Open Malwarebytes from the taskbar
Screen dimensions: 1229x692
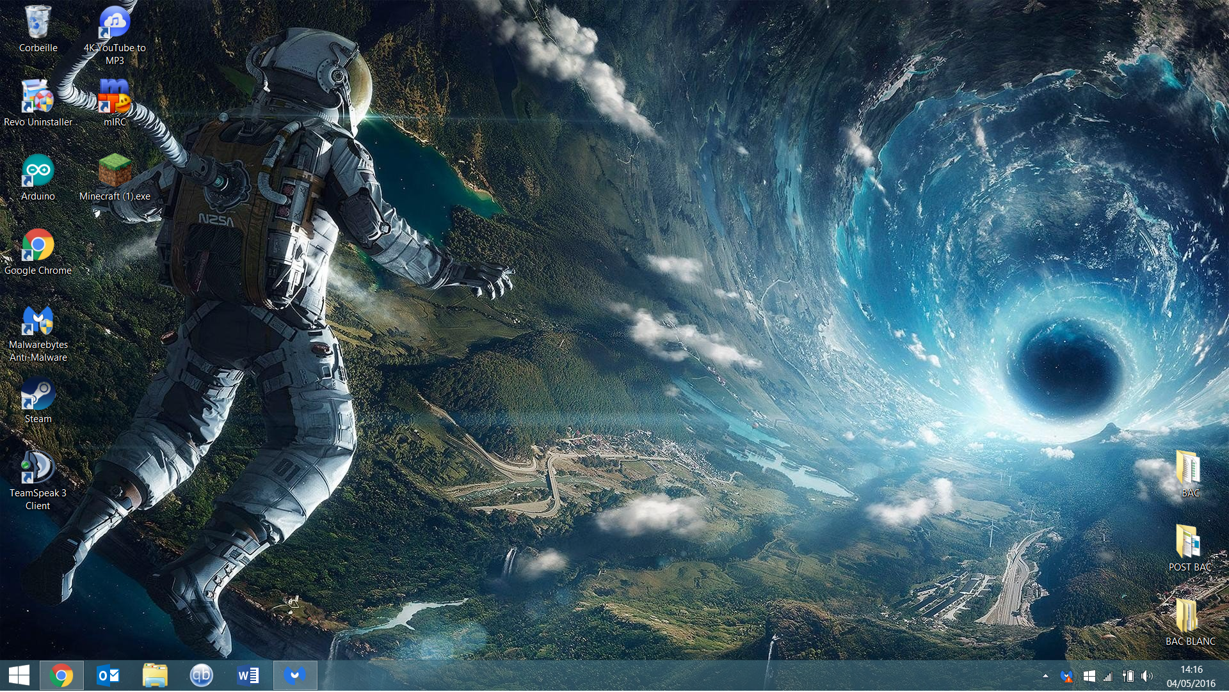pos(295,676)
